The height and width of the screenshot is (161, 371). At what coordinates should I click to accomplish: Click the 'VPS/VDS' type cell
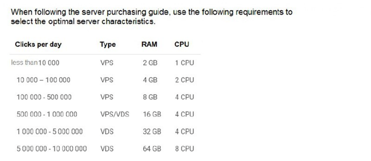click(115, 114)
